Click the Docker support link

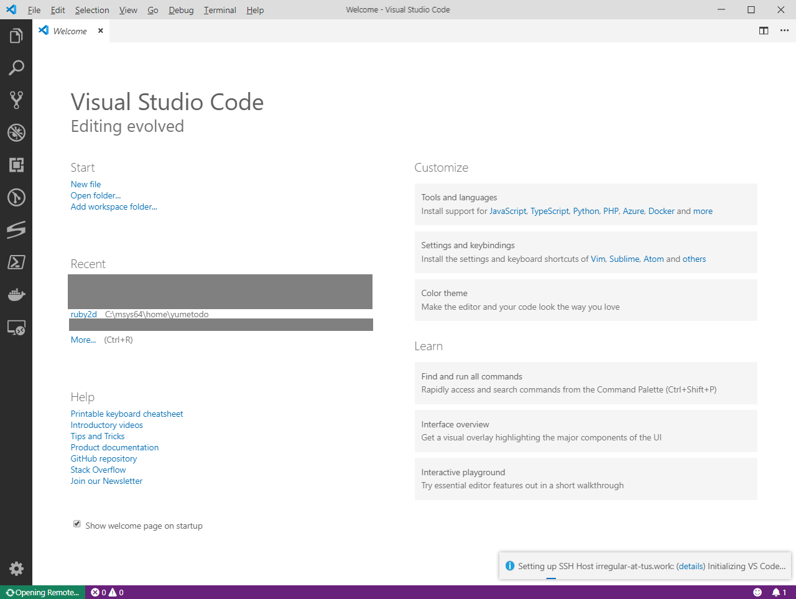pos(662,211)
